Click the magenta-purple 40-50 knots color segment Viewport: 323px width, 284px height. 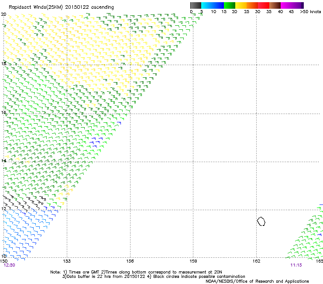click(x=292, y=5)
